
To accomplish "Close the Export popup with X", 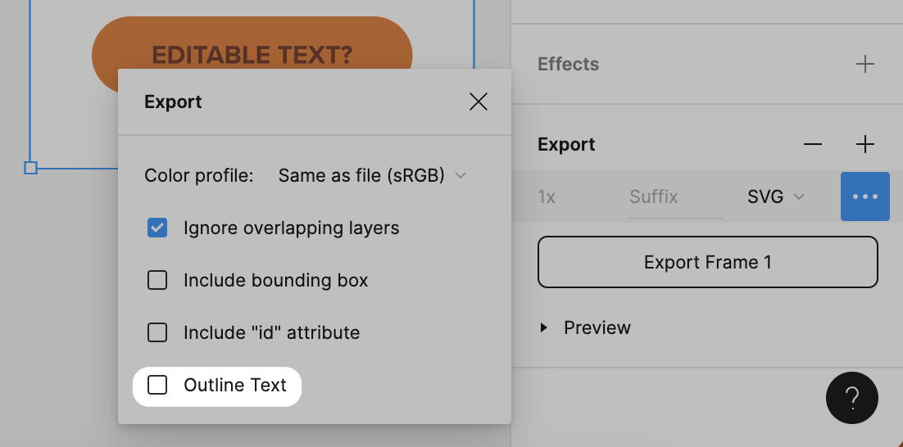I will tap(478, 102).
